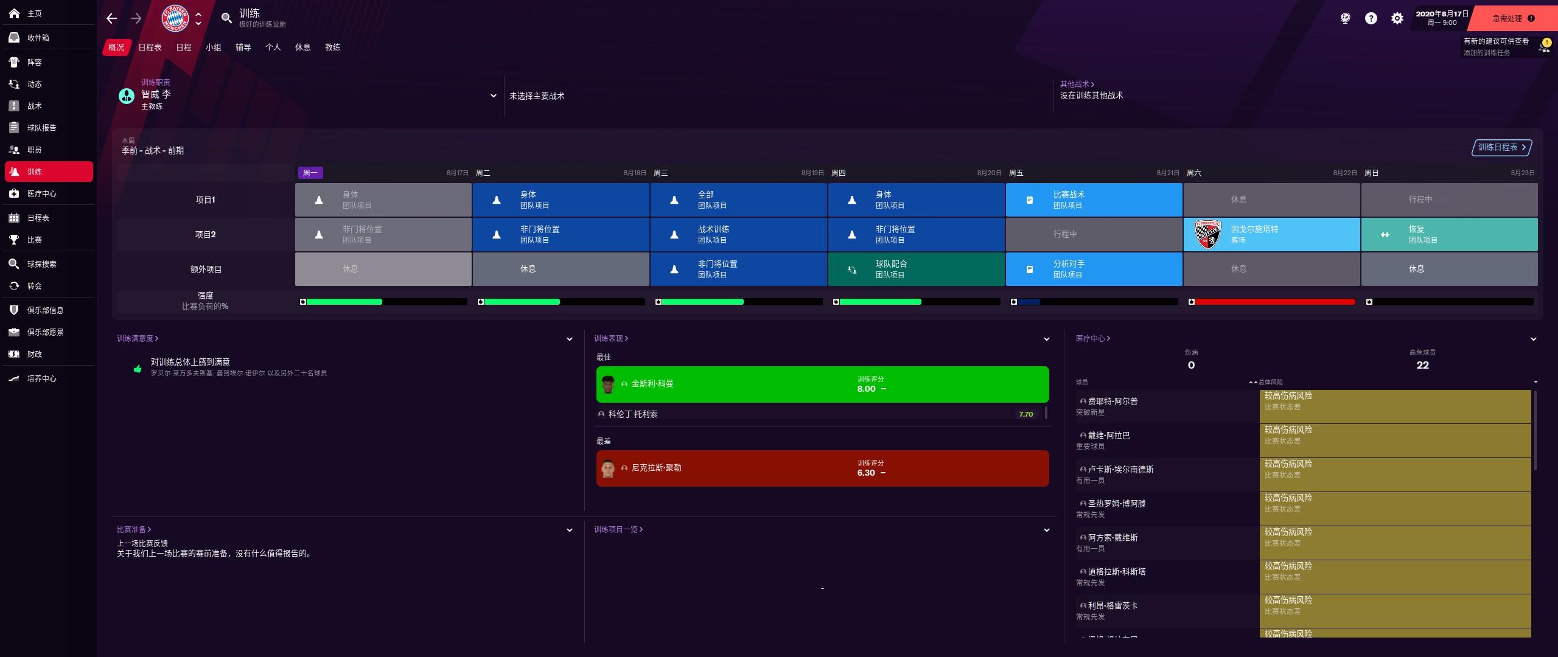Click Saturday's red intensity bar
This screenshot has height=657, width=1558.
pyautogui.click(x=1274, y=302)
